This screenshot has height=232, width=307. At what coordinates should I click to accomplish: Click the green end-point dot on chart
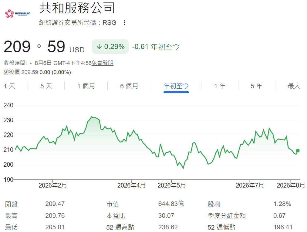[x=298, y=151]
